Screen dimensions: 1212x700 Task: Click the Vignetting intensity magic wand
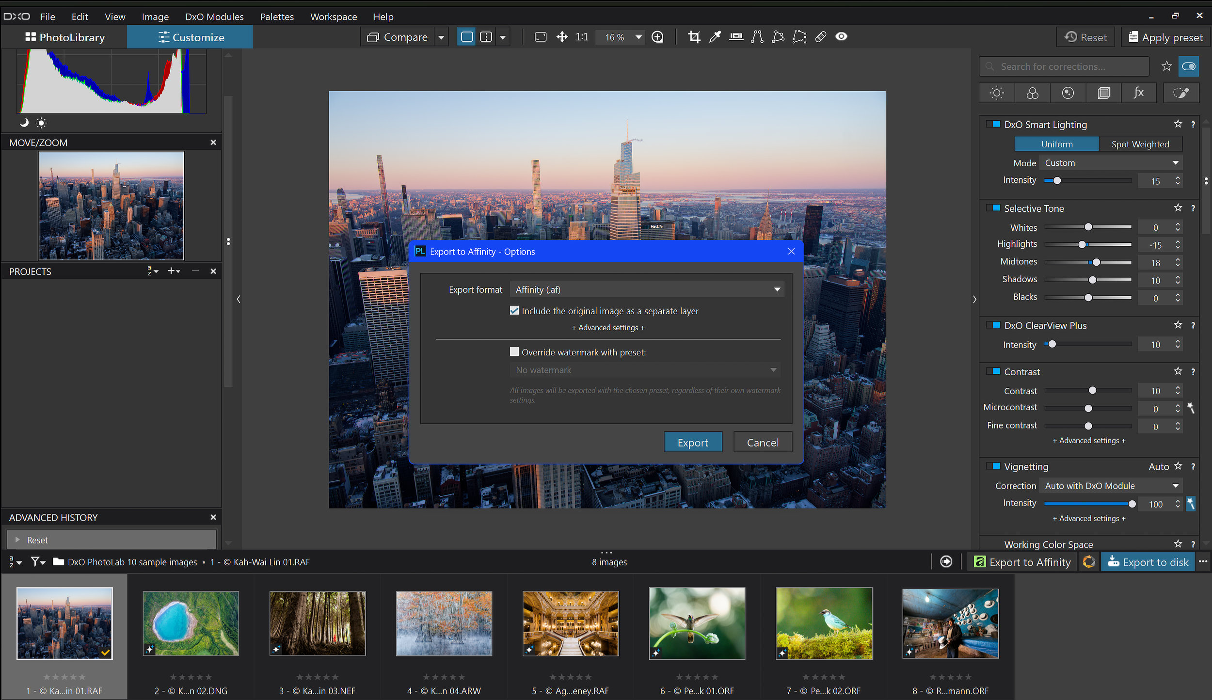(1191, 504)
